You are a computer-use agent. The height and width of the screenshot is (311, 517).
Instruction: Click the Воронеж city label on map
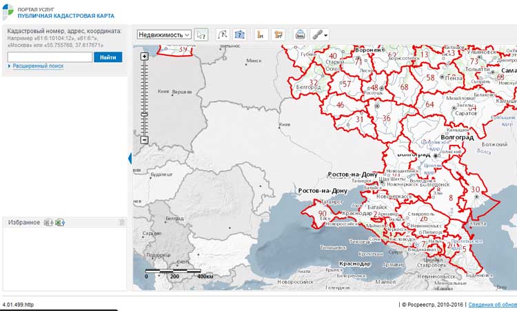click(x=369, y=50)
